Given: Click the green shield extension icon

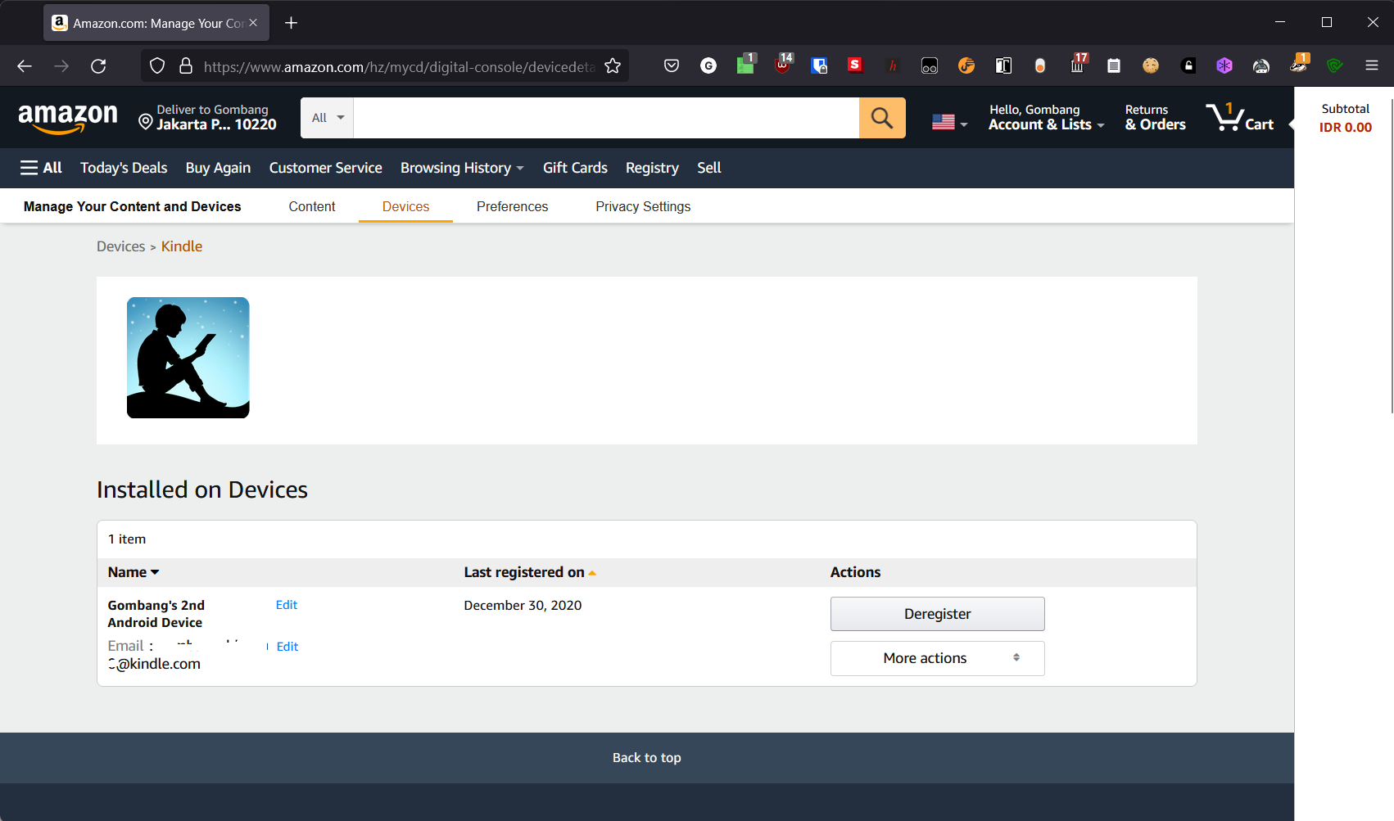Looking at the screenshot, I should click(1335, 66).
